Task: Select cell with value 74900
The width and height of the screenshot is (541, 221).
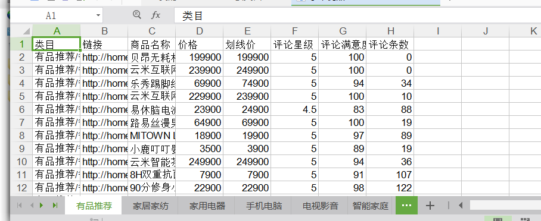Action: (247, 83)
